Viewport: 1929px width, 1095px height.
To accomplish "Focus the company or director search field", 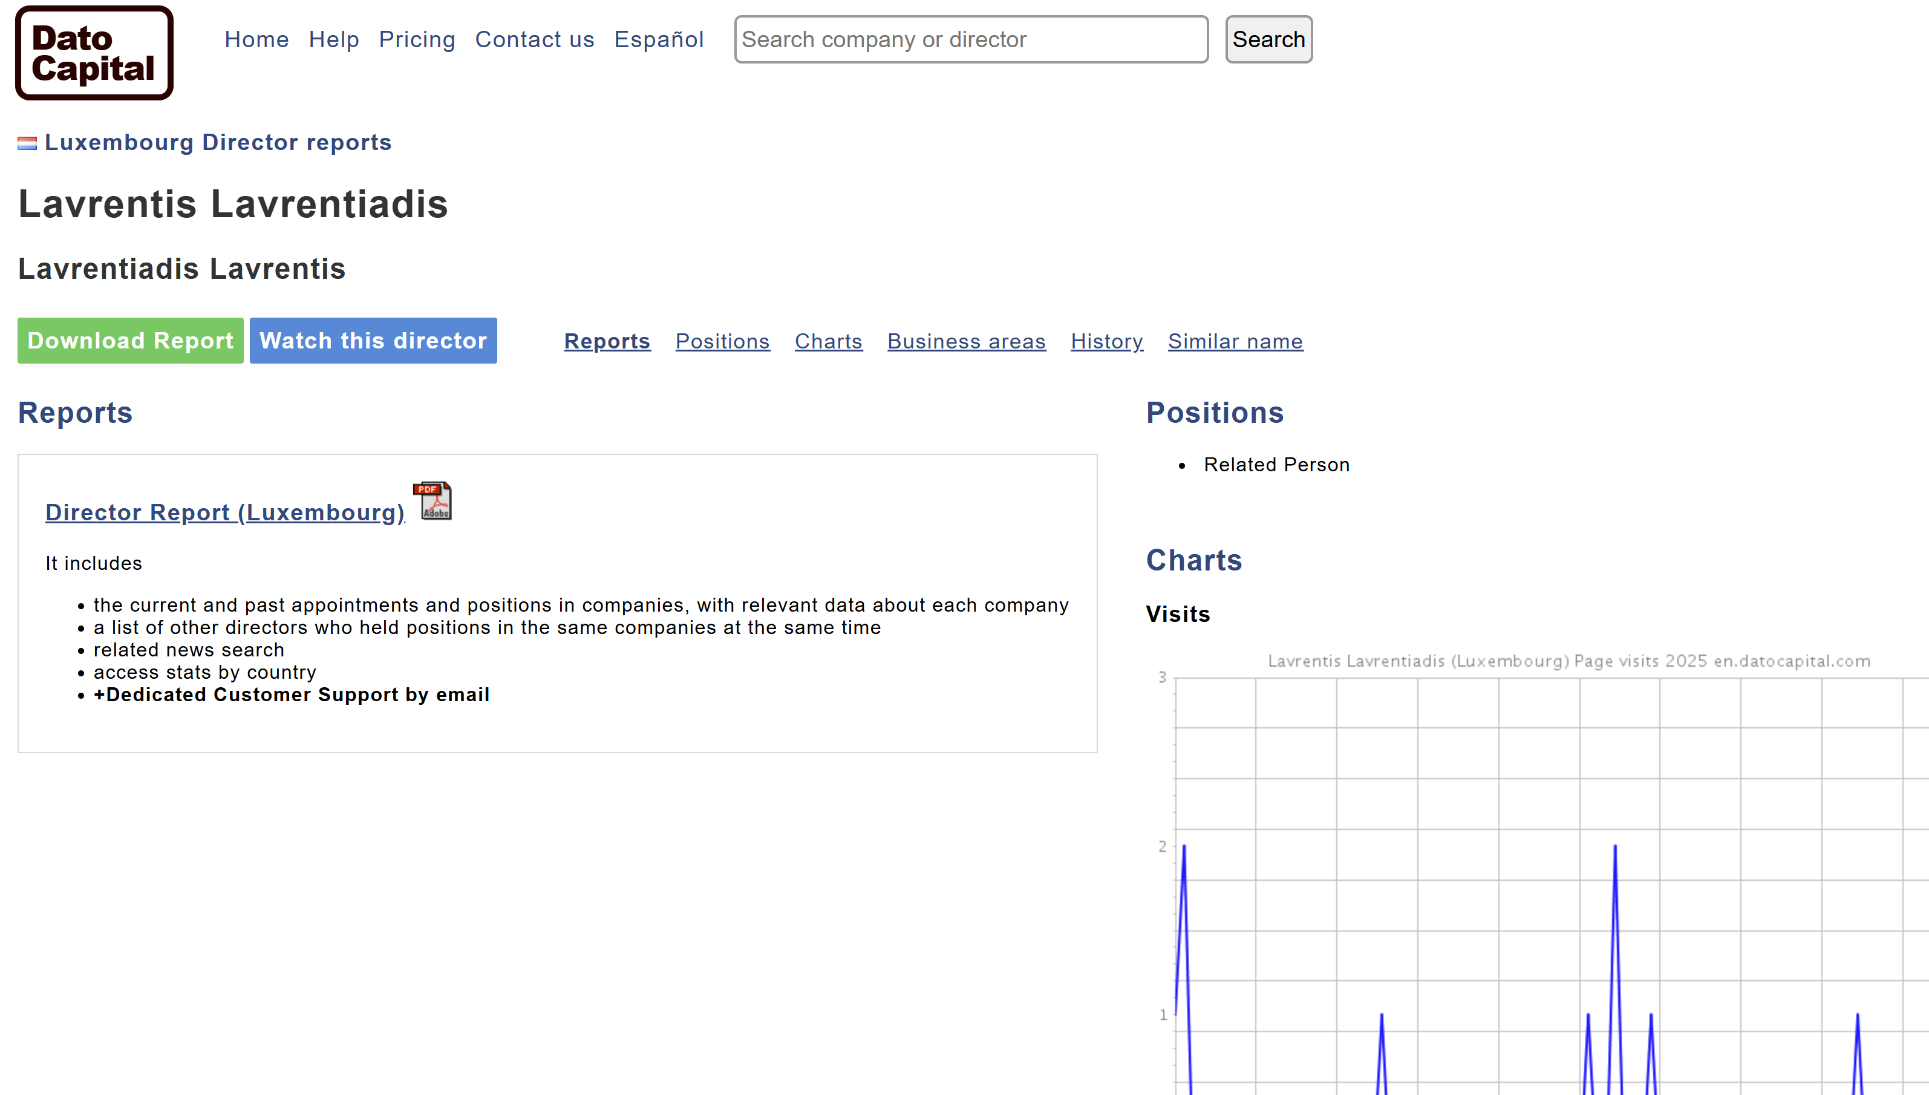I will (x=971, y=39).
